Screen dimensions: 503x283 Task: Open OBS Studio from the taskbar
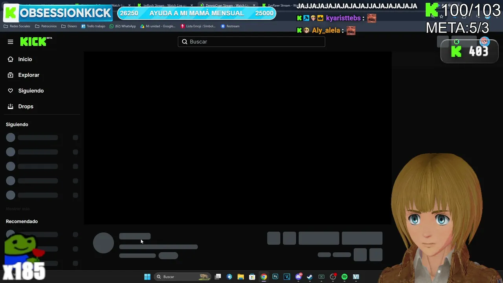(333, 277)
